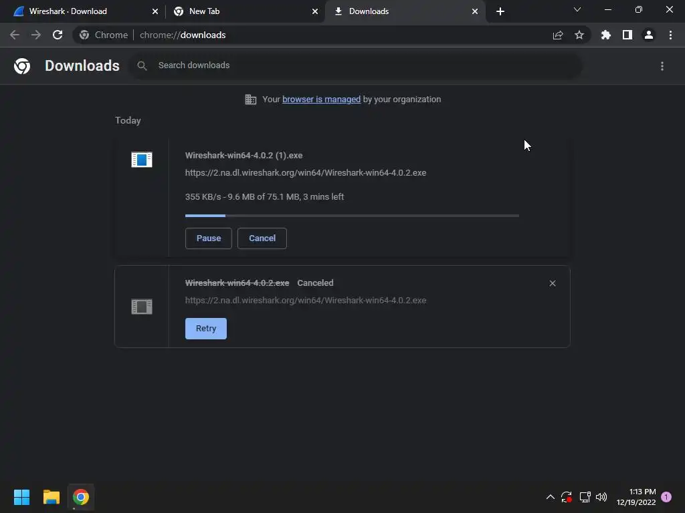685x513 pixels.
Task: Open the Windows Start menu
Action: [x=22, y=497]
